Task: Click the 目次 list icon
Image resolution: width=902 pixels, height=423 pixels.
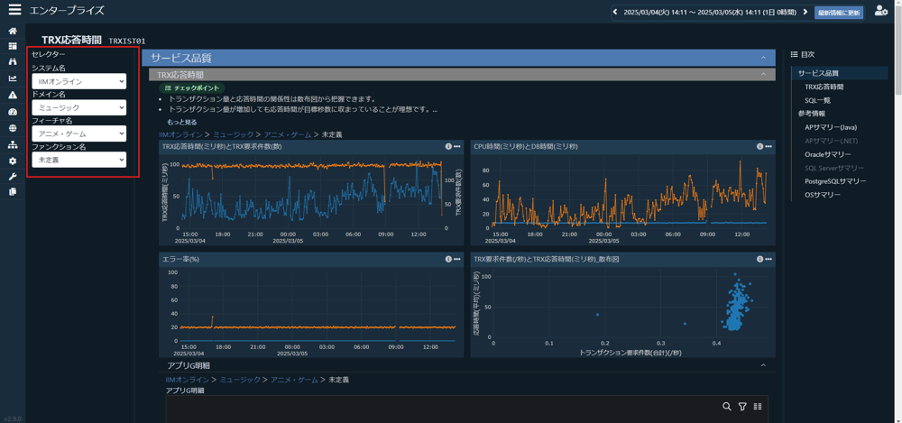Action: tap(795, 55)
